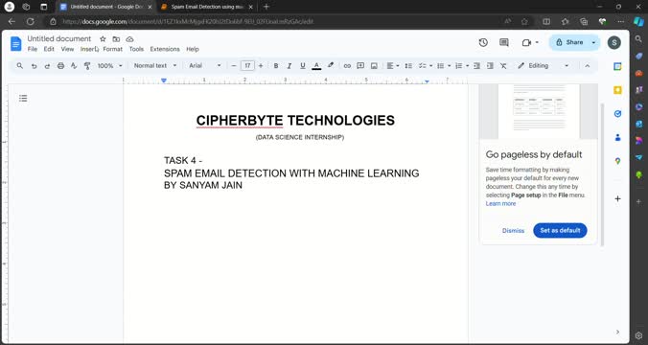Open the 100% zoom dropdown
648x345 pixels.
coord(110,66)
